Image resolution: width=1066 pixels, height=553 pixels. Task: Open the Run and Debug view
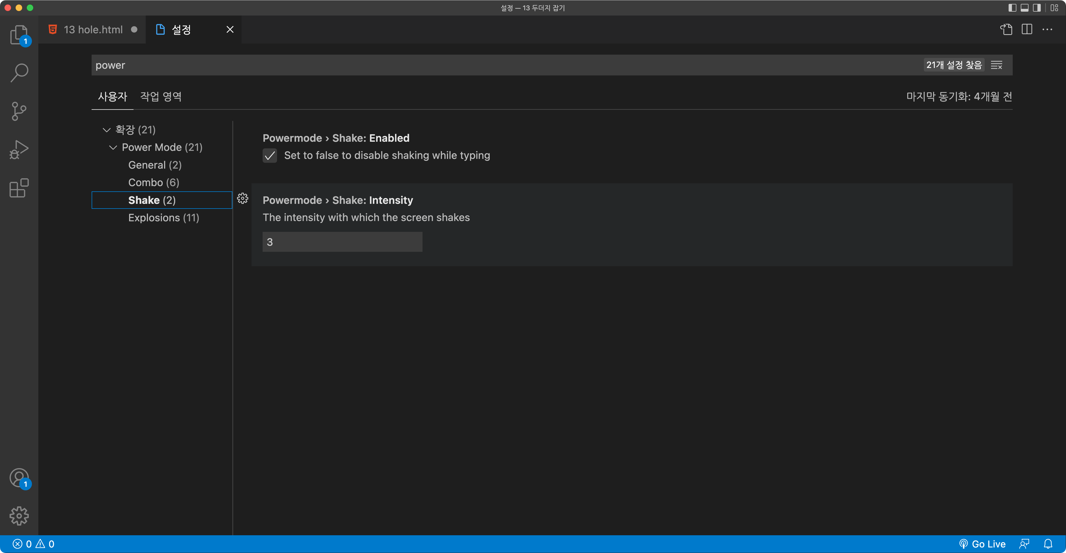click(x=19, y=149)
